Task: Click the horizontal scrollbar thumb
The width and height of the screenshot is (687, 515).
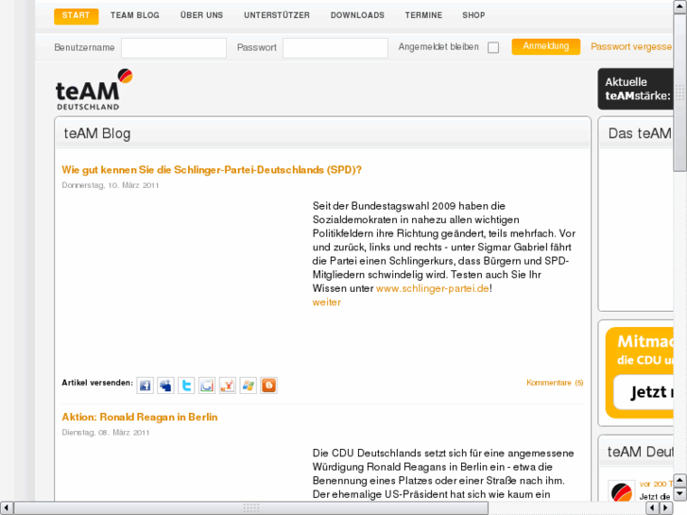Action: [251, 508]
